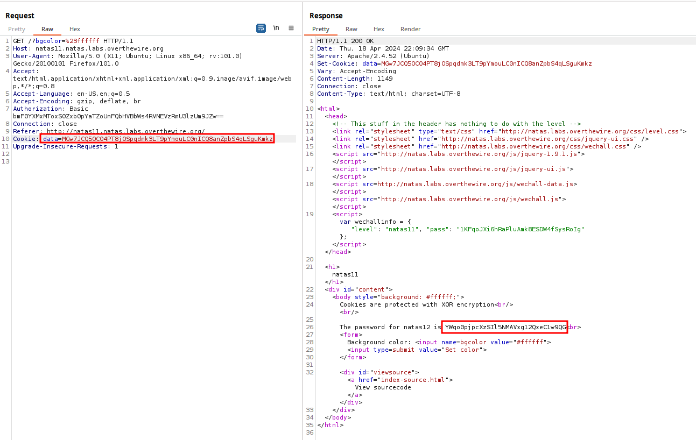Click the HTML comment about the header

click(456, 124)
